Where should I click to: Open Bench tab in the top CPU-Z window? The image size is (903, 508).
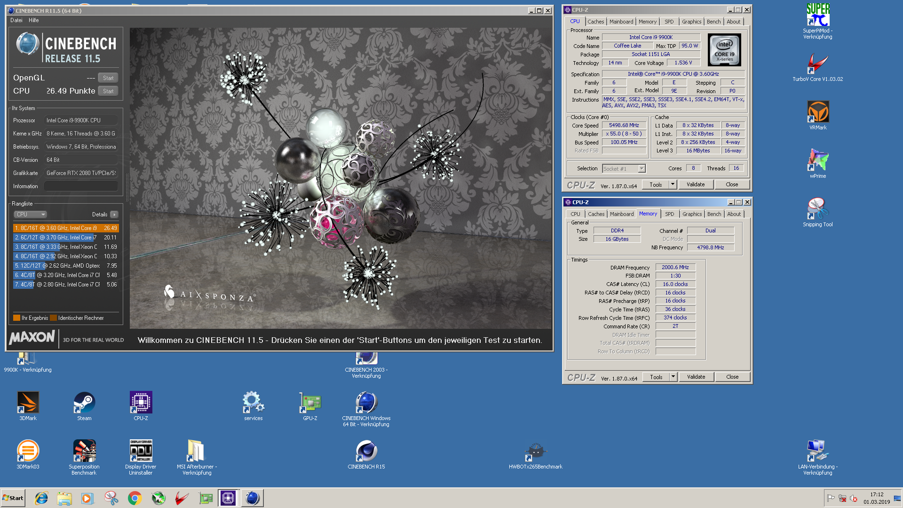713,22
